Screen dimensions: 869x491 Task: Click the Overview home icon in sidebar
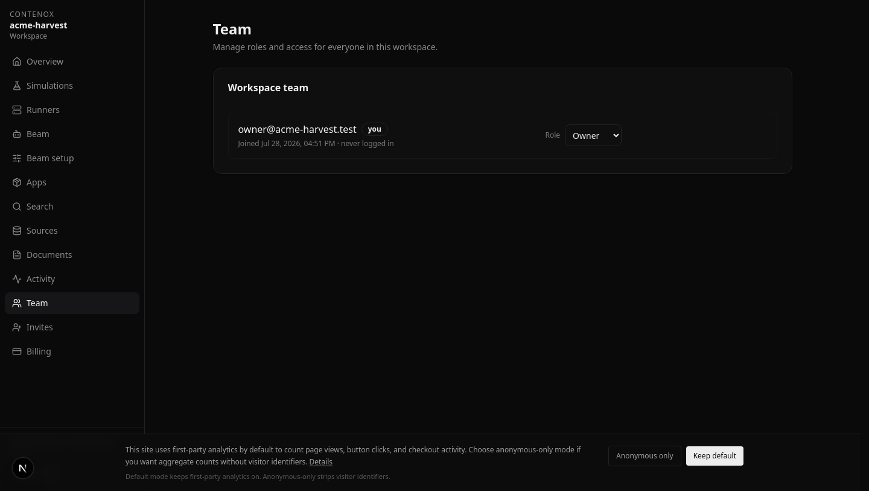pos(17,62)
